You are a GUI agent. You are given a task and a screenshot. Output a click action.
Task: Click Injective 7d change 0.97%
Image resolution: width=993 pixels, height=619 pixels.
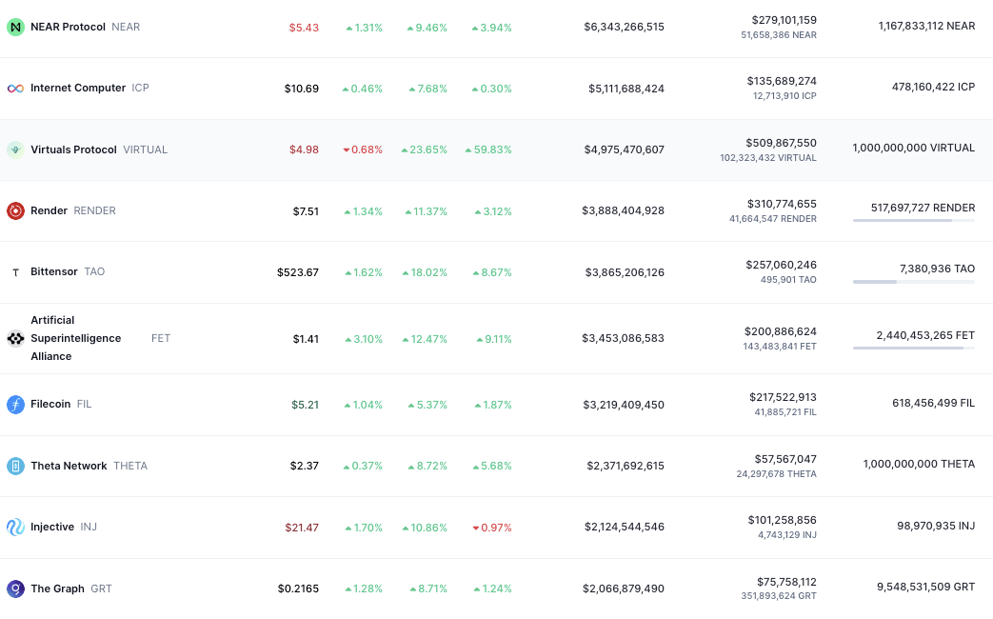(492, 528)
